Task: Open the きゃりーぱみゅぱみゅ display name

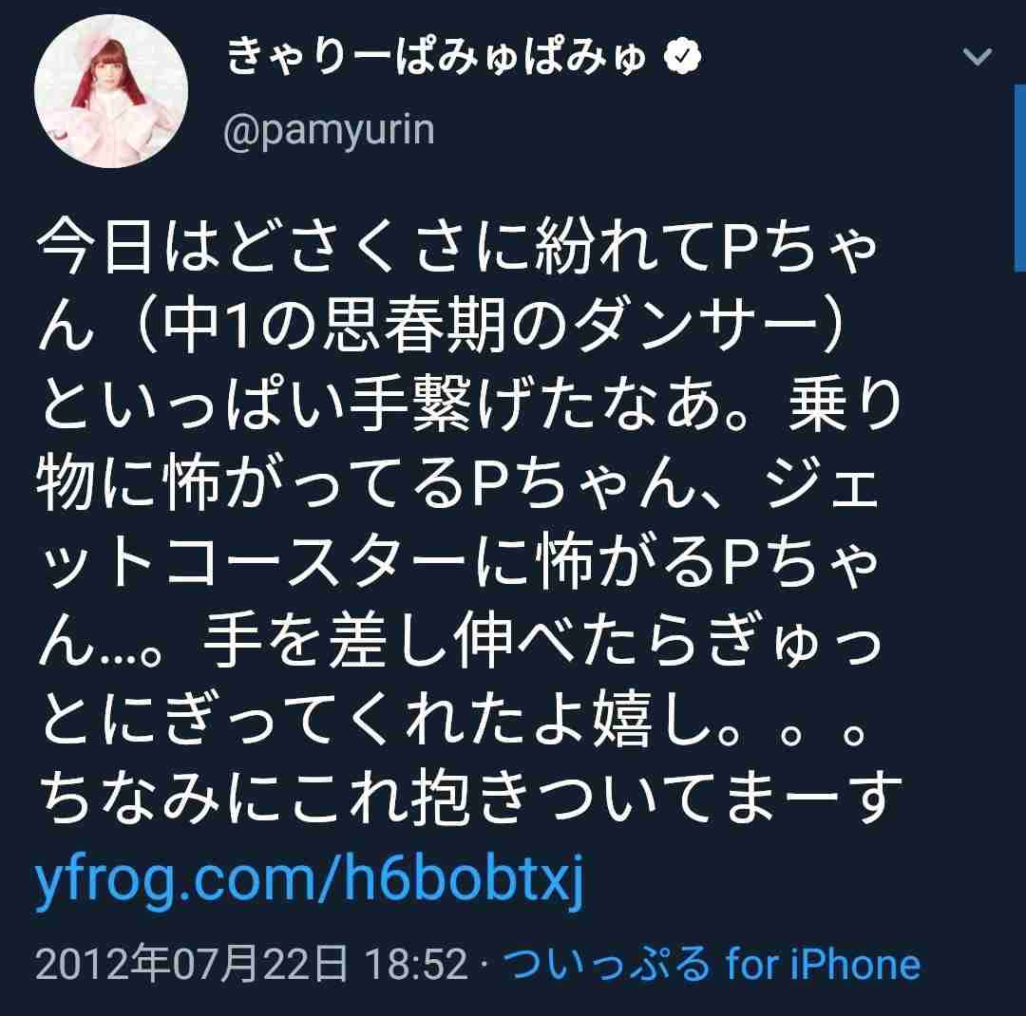Action: pyautogui.click(x=436, y=57)
